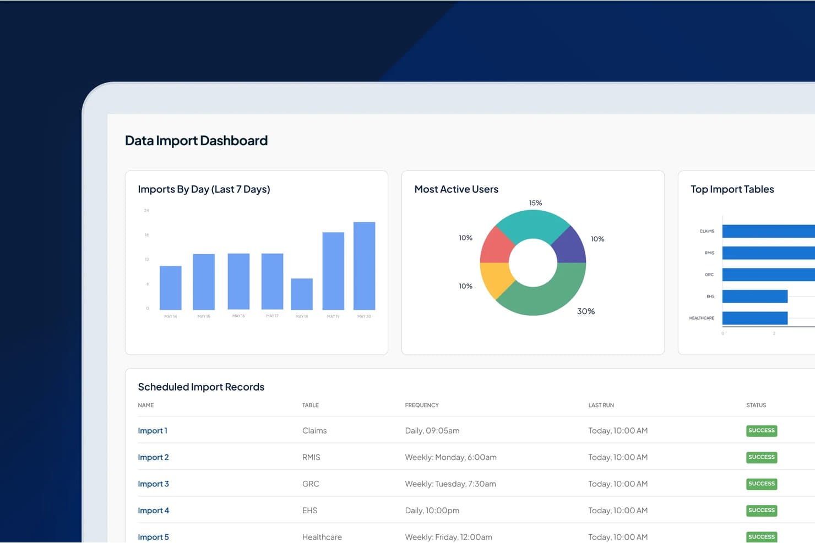Click the "Weekly: Tuesday, 7:30am" frequency cell
This screenshot has width=815, height=543.
pyautogui.click(x=450, y=484)
